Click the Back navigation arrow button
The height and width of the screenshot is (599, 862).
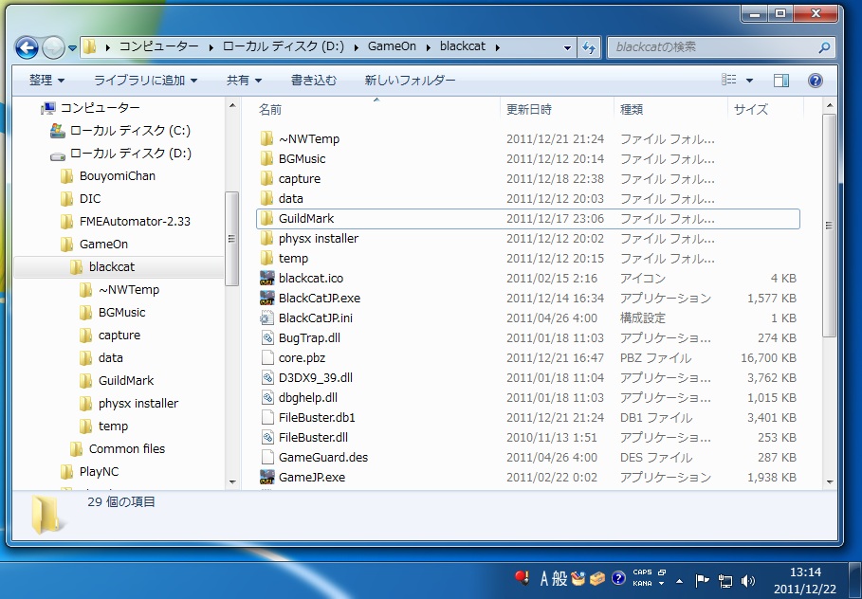pyautogui.click(x=27, y=46)
